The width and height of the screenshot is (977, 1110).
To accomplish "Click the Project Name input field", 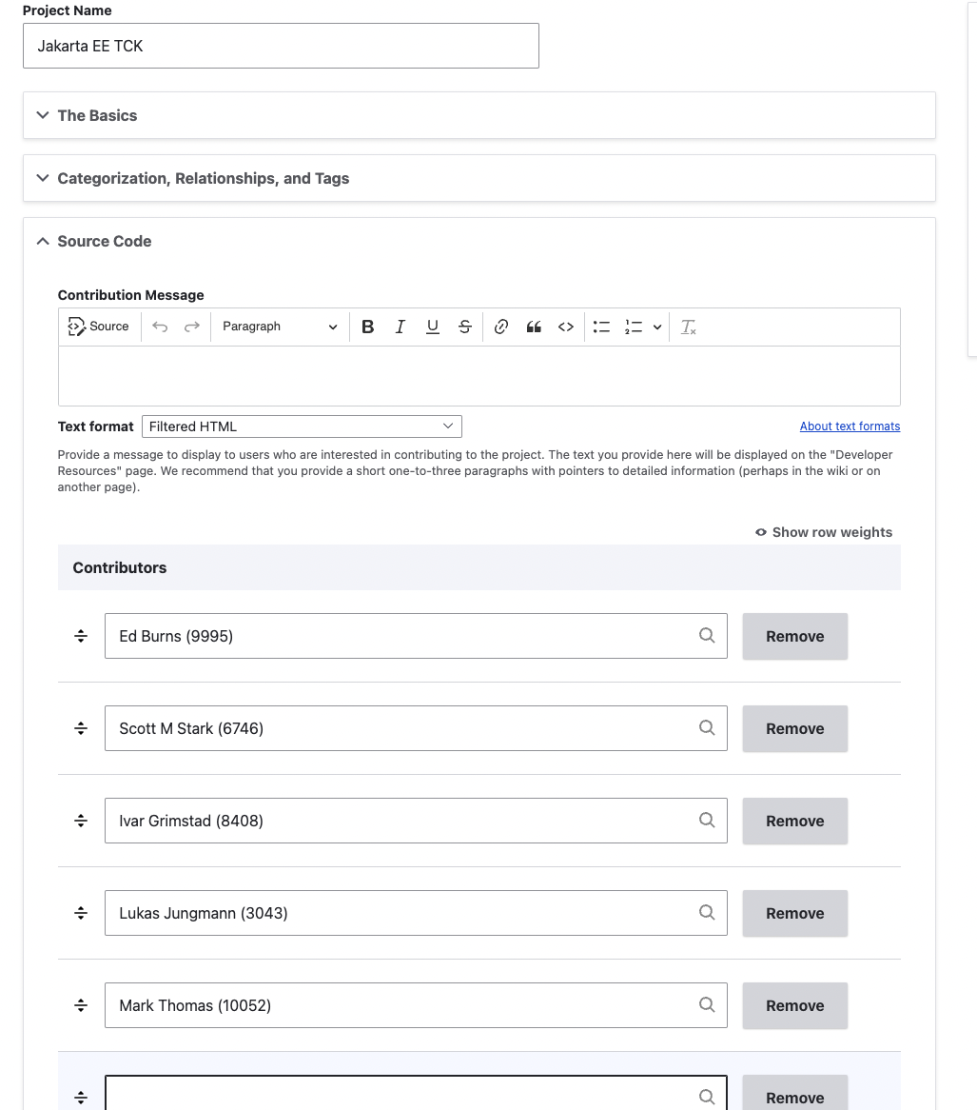I will (281, 46).
